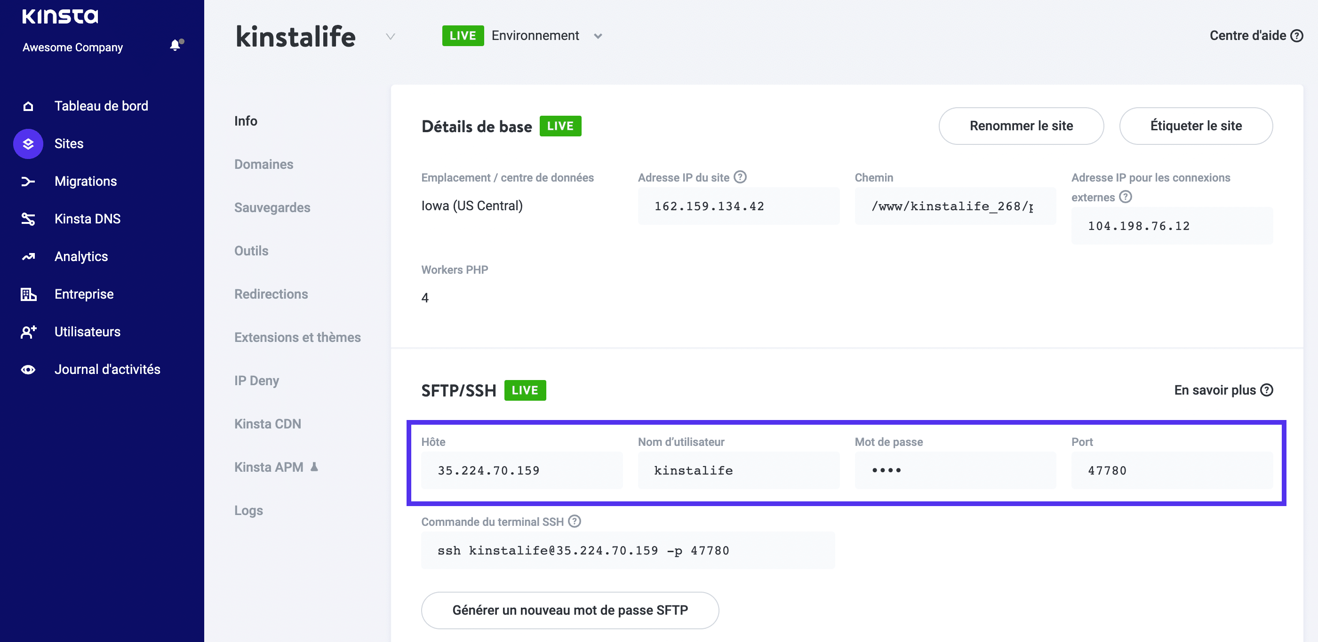Screen dimensions: 1318x642
Task: Open IP Deny tab
Action: [256, 380]
